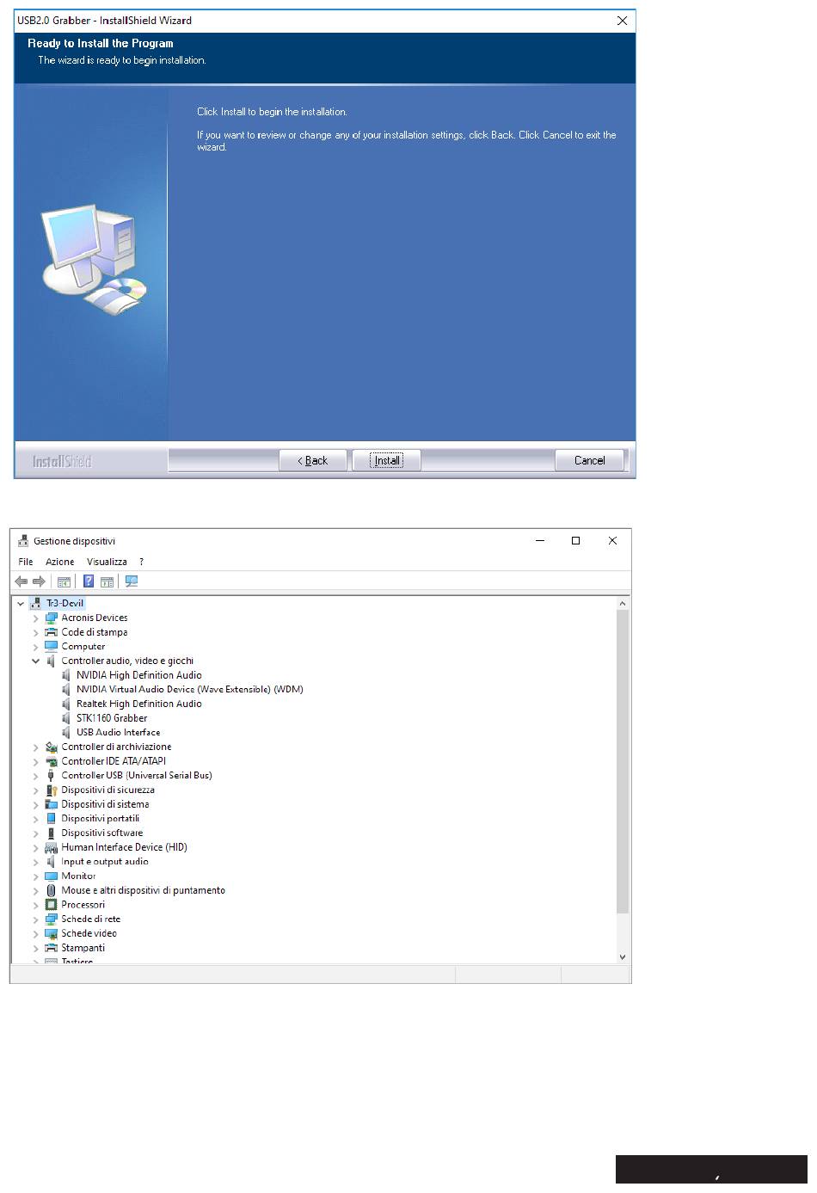
Task: Expand the Acronis Devices node
Action: click(35, 618)
